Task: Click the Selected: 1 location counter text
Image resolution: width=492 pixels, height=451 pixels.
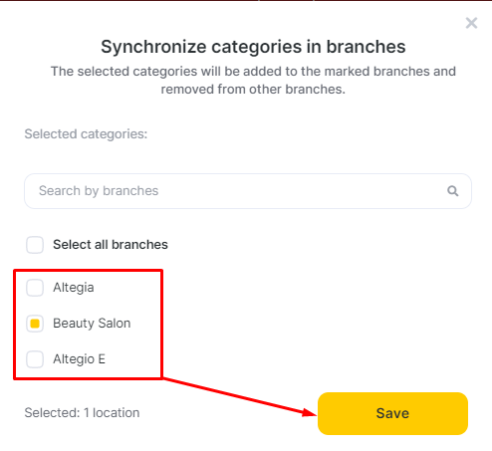Action: pos(82,413)
